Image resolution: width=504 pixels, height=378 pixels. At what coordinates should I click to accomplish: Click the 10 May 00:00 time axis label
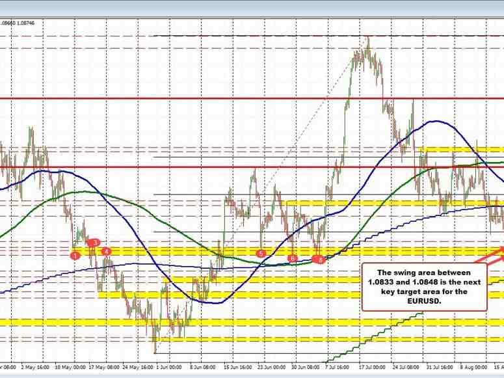click(70, 367)
